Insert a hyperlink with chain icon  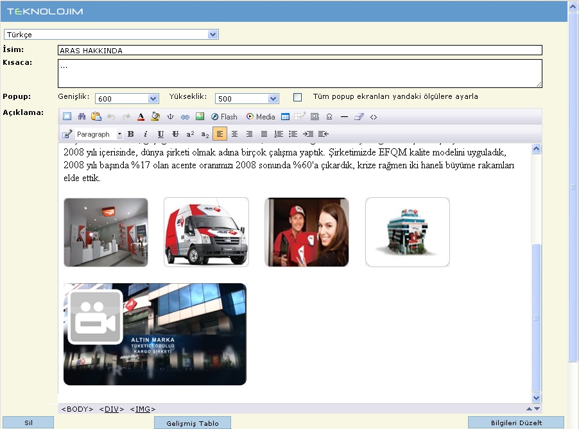185,117
